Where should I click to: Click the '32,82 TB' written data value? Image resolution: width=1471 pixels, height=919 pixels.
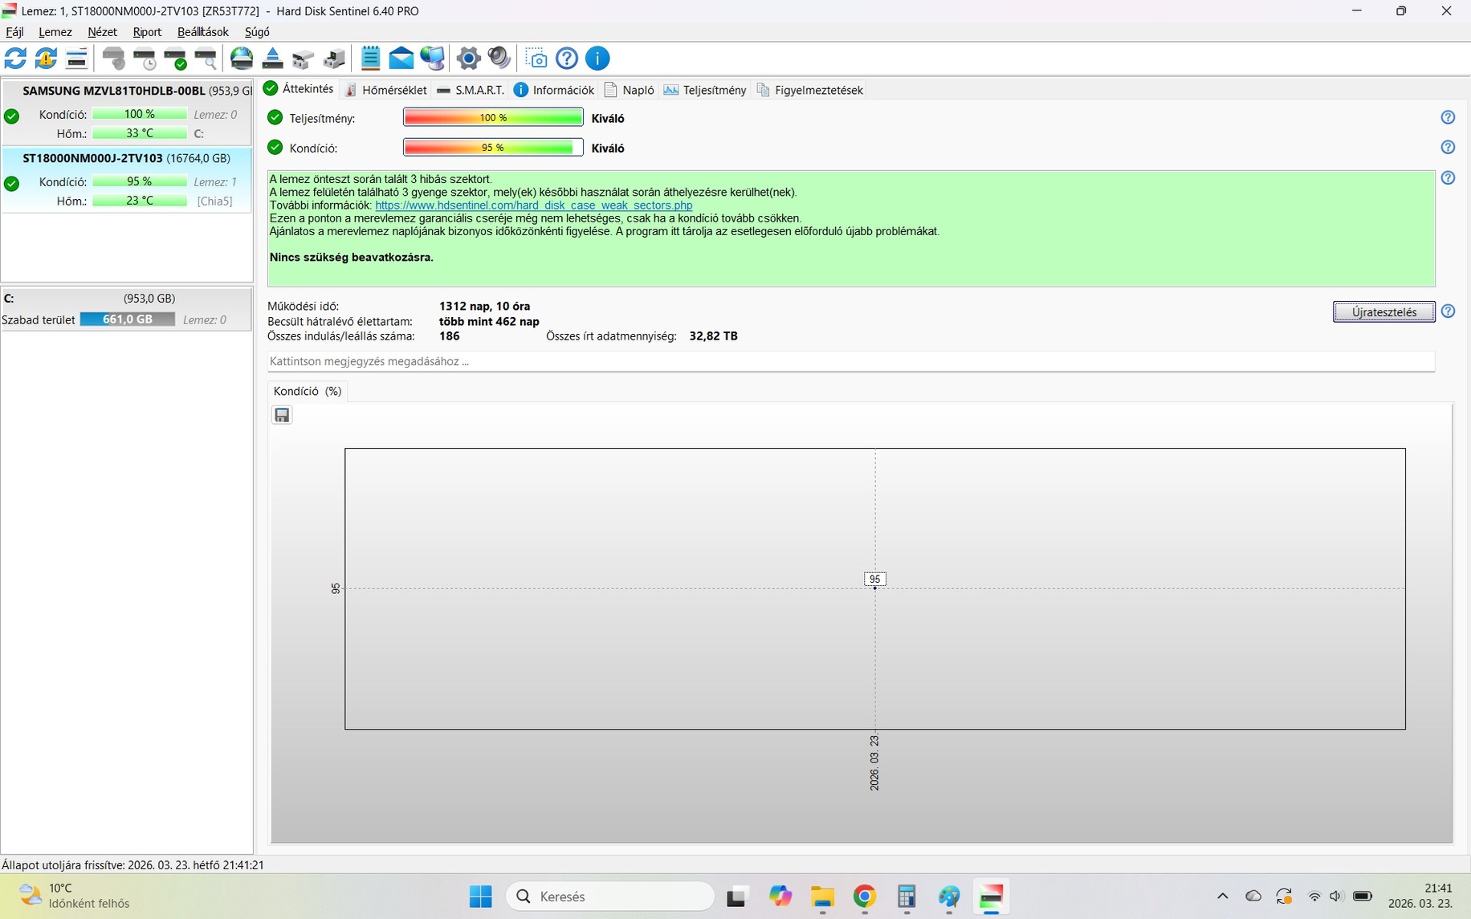point(713,336)
